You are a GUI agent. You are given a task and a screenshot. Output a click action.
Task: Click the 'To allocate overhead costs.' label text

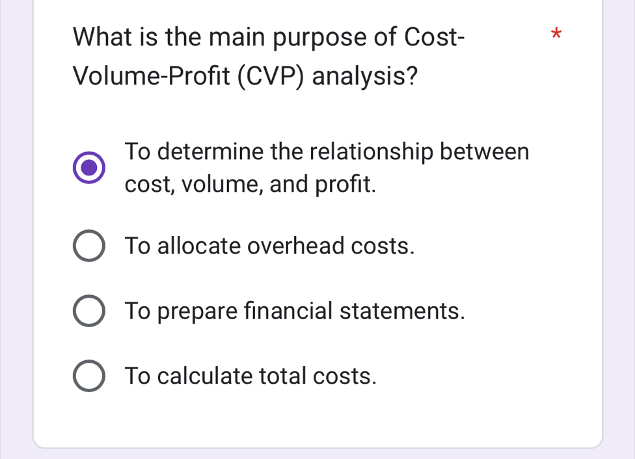pyautogui.click(x=269, y=247)
